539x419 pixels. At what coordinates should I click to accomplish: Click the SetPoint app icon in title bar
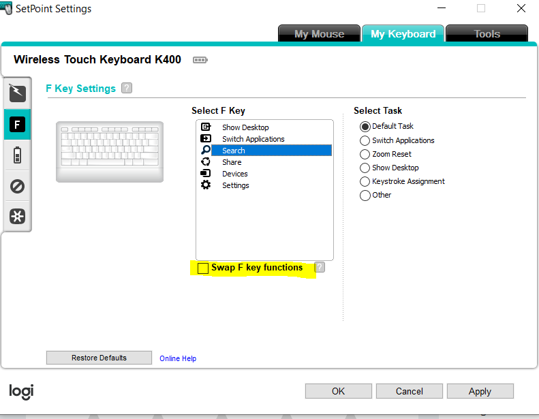tap(7, 7)
